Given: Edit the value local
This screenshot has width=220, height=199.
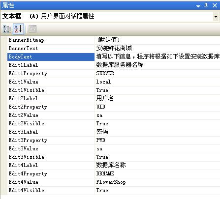Looking at the screenshot, I should click(x=157, y=82).
